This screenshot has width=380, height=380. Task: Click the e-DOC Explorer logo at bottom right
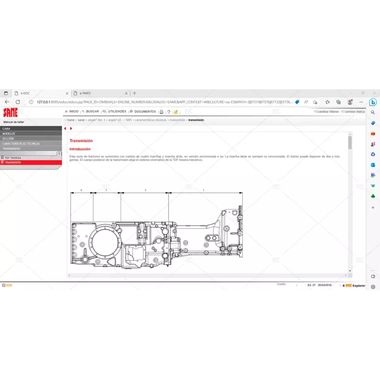click(353, 286)
